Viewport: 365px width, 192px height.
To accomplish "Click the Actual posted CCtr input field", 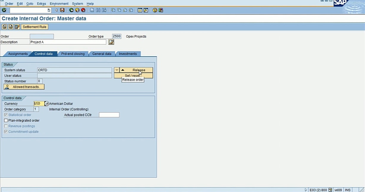I will (109, 115).
